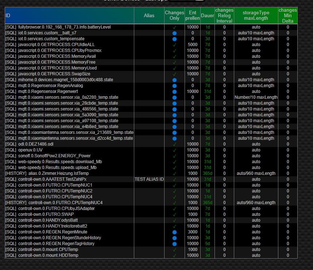
Task: Select the storageType maxLength column header
Action: pos(256,15)
